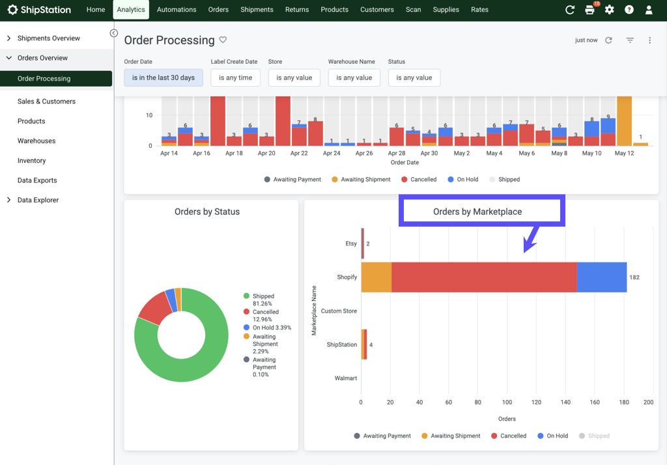667x465 pixels.
Task: Open Warehouse Name filter dropdown
Action: click(354, 78)
